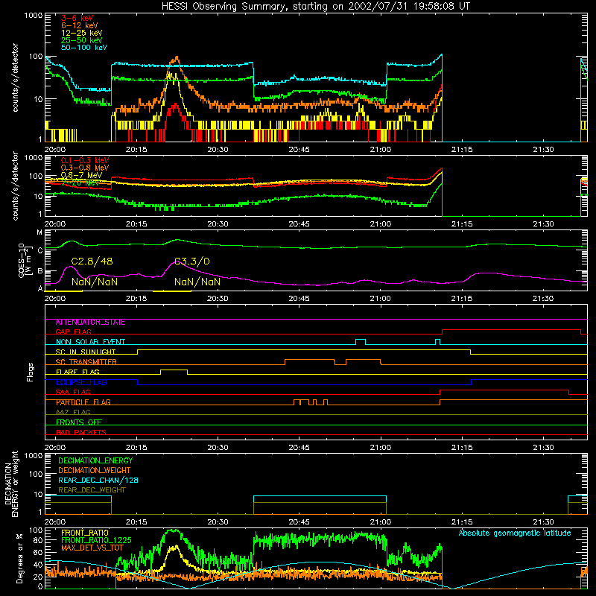Click the 21:15 tick label of the Flags panel
596x596 pixels.
pos(462,448)
